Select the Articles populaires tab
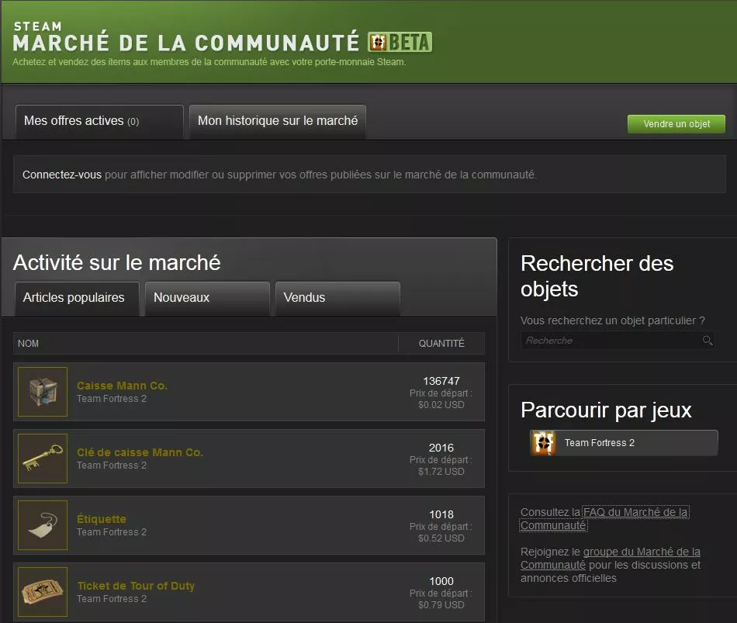The height and width of the screenshot is (623, 737). pos(76,298)
